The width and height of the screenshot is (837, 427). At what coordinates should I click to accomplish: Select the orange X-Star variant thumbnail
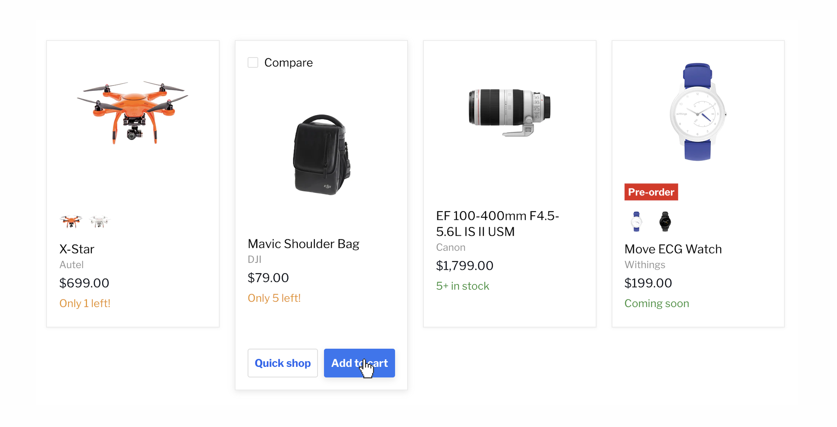(70, 221)
